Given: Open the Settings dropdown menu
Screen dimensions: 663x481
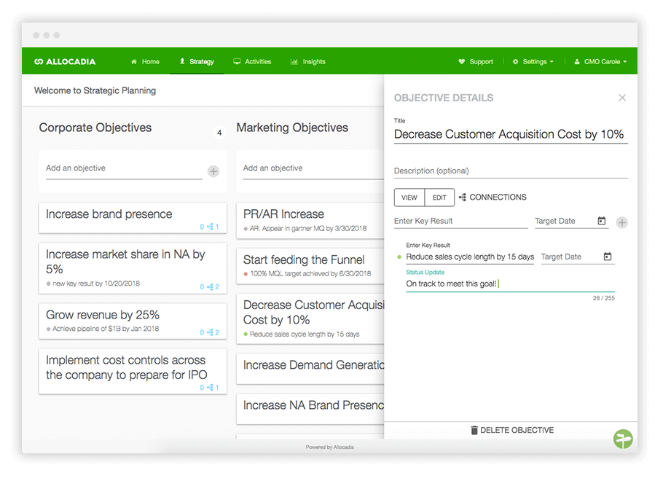Looking at the screenshot, I should (x=533, y=61).
